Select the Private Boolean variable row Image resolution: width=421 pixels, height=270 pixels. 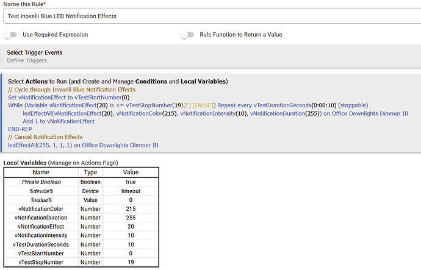pos(81,182)
